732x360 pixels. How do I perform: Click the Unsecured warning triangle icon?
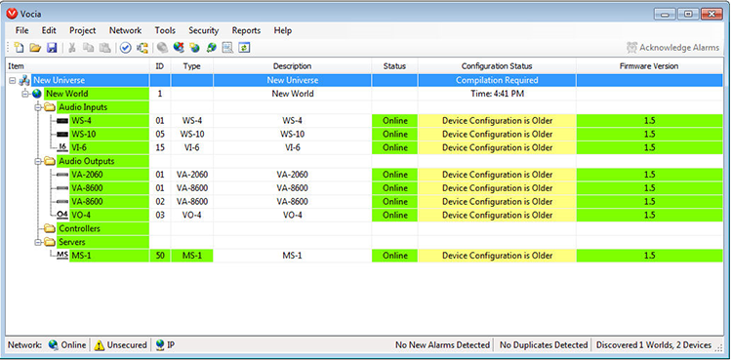[x=99, y=345]
